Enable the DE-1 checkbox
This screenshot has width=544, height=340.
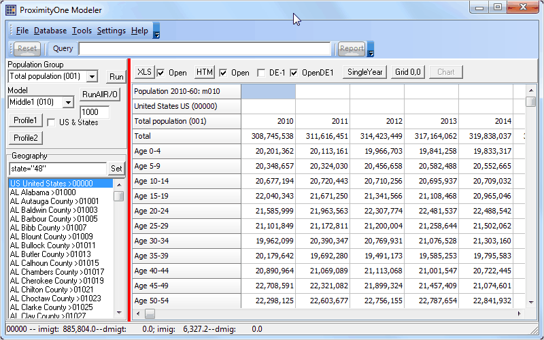pyautogui.click(x=261, y=73)
